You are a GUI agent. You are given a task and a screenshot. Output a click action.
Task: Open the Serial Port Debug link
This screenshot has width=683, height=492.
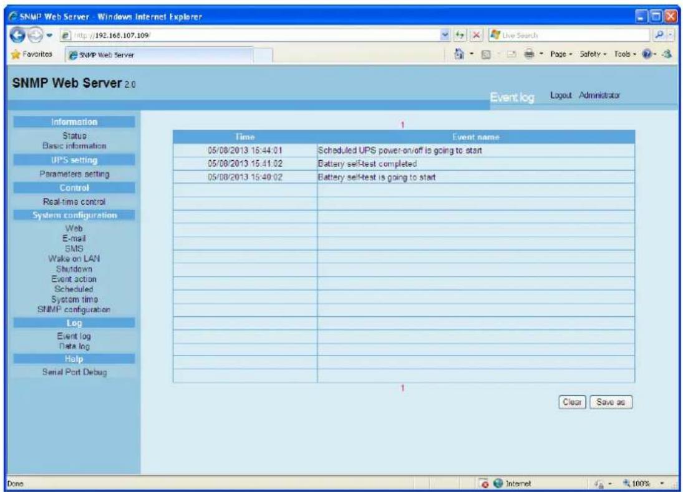(74, 372)
